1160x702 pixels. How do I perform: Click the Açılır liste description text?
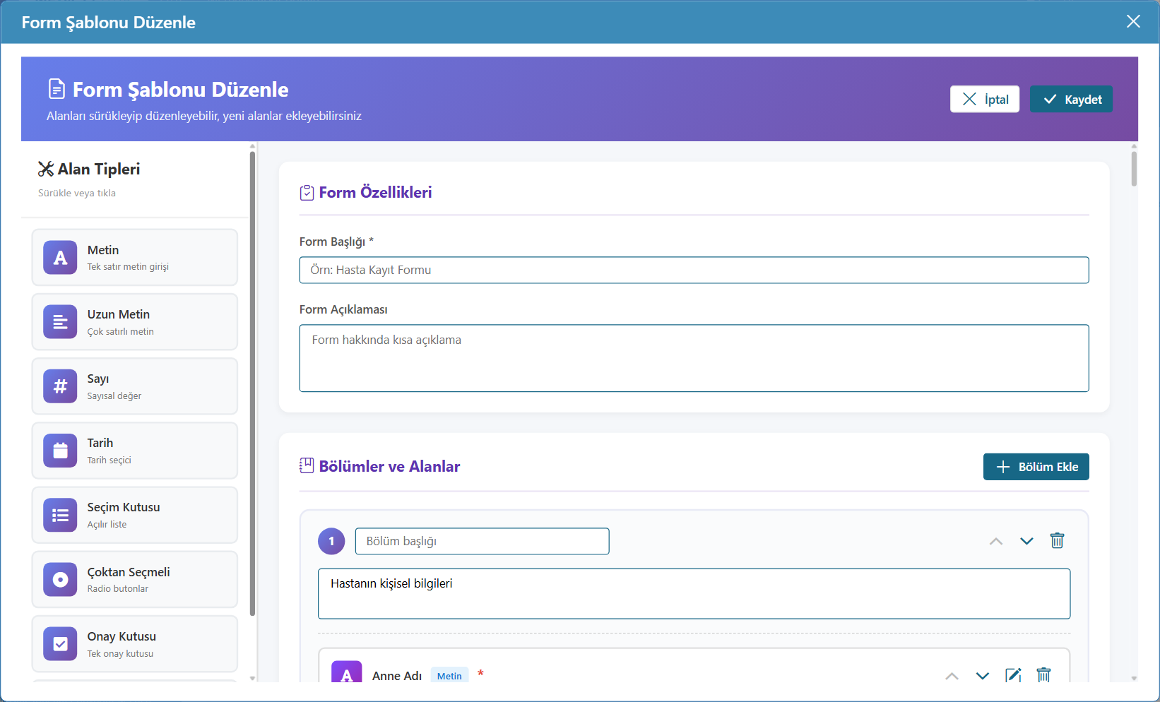[x=107, y=524]
